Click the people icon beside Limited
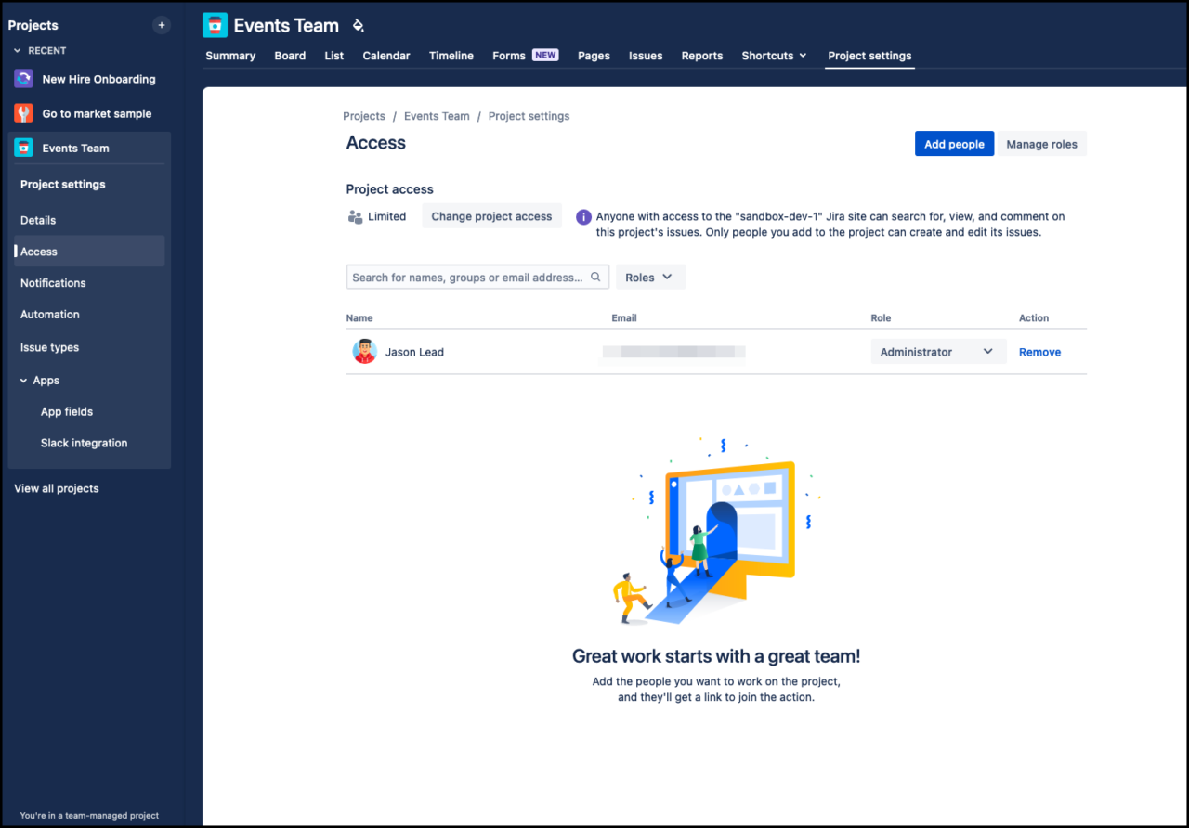 click(x=355, y=215)
